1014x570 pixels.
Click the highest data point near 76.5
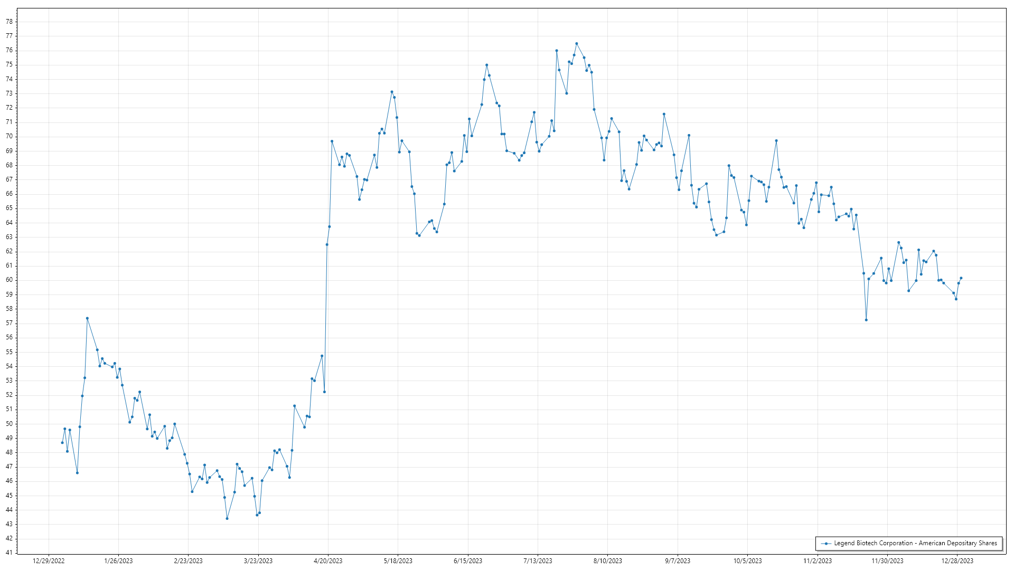click(576, 44)
